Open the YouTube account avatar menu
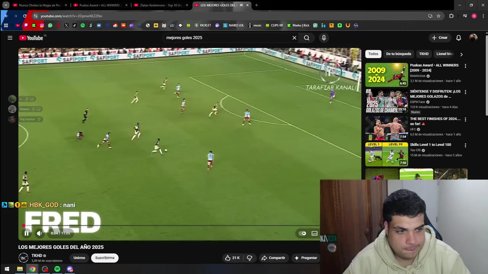This screenshot has width=488, height=274. (473, 38)
